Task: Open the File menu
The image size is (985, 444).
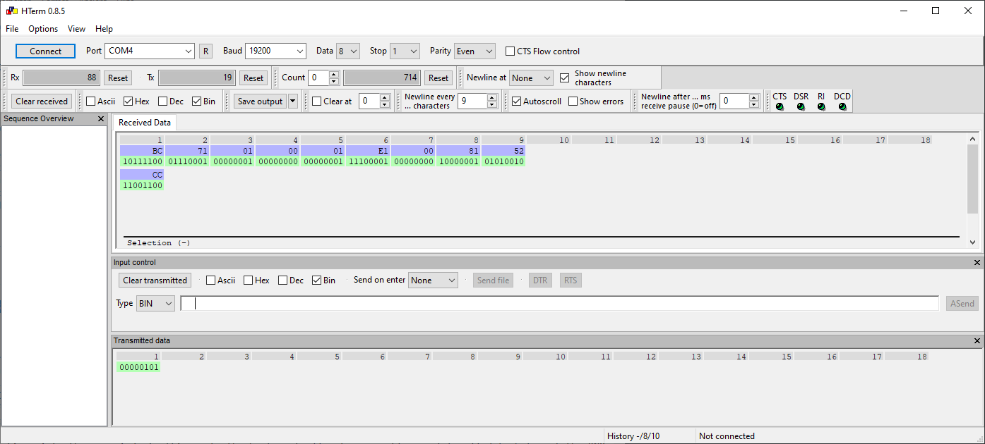Action: point(12,29)
